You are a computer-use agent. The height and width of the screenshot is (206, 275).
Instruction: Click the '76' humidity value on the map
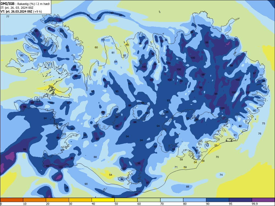point(260,134)
